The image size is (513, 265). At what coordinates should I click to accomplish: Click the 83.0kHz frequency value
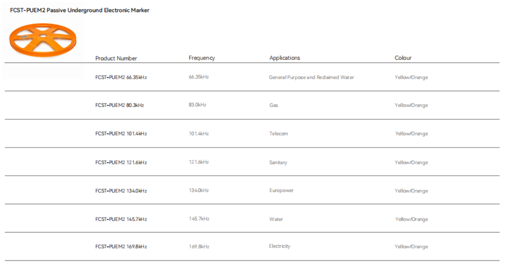(x=197, y=105)
